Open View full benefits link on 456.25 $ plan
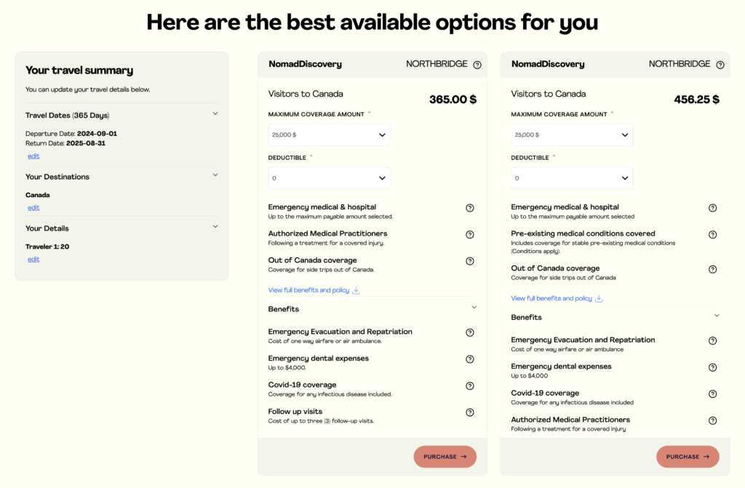 click(551, 298)
